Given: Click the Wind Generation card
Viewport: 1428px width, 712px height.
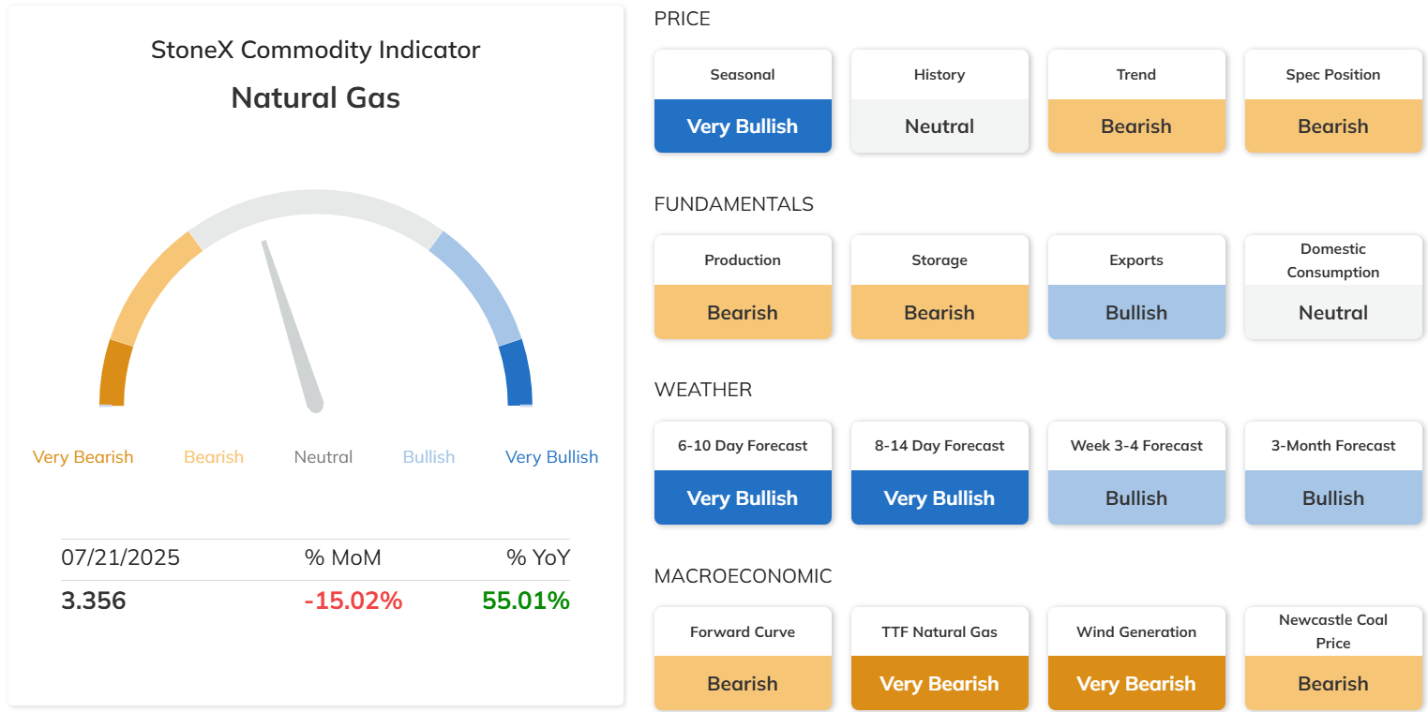Looking at the screenshot, I should pyautogui.click(x=1136, y=659).
